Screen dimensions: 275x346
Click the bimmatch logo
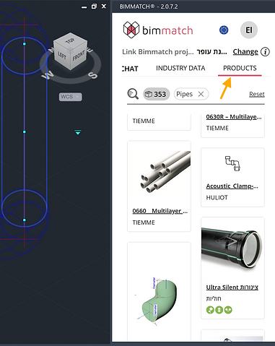click(158, 30)
